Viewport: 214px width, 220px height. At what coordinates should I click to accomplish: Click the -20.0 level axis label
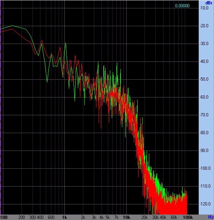[204, 26]
